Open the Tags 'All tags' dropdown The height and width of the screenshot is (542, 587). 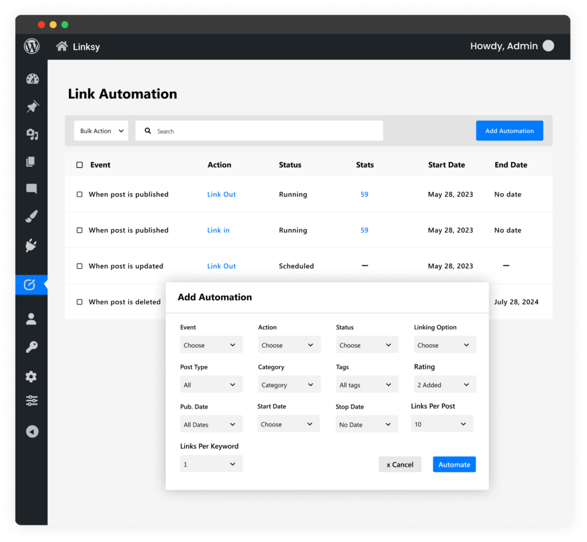[367, 384]
